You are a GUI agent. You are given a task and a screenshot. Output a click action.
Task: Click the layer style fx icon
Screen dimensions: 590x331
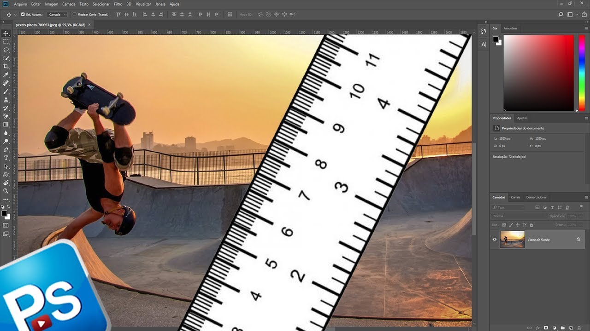point(537,328)
